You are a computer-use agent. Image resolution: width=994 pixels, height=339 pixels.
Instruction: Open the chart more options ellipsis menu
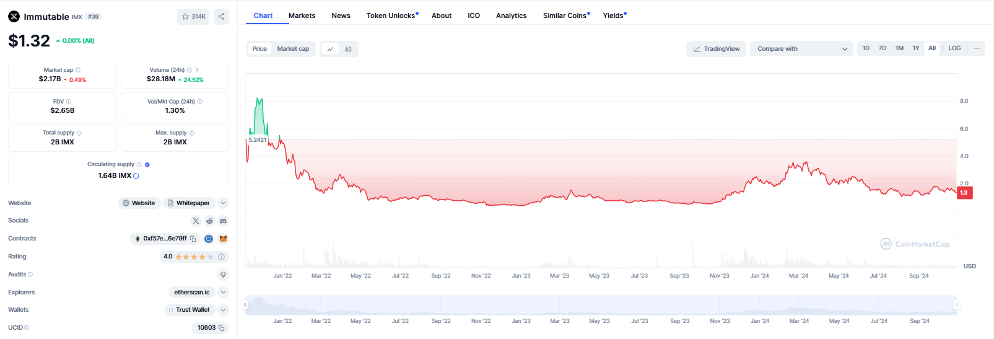pyautogui.click(x=977, y=48)
